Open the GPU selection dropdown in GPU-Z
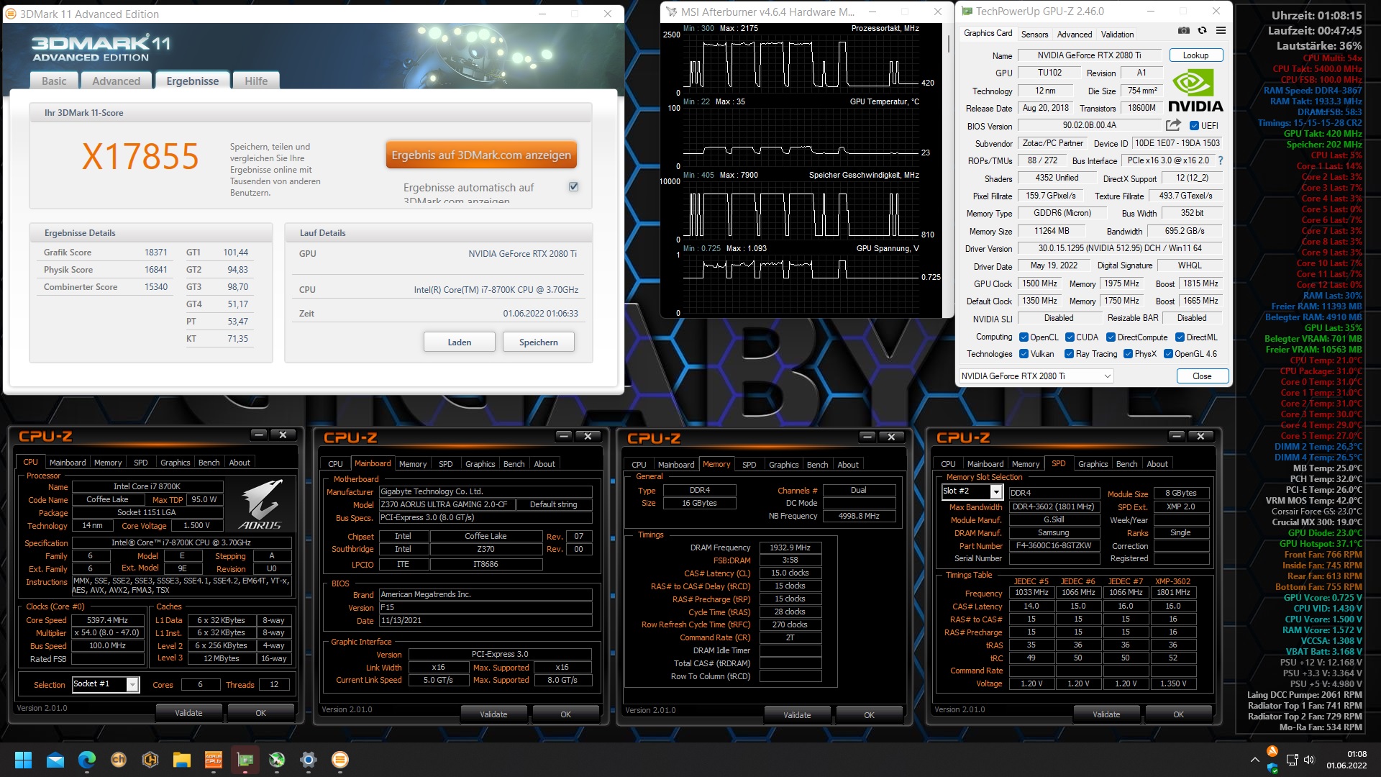 coord(1036,376)
